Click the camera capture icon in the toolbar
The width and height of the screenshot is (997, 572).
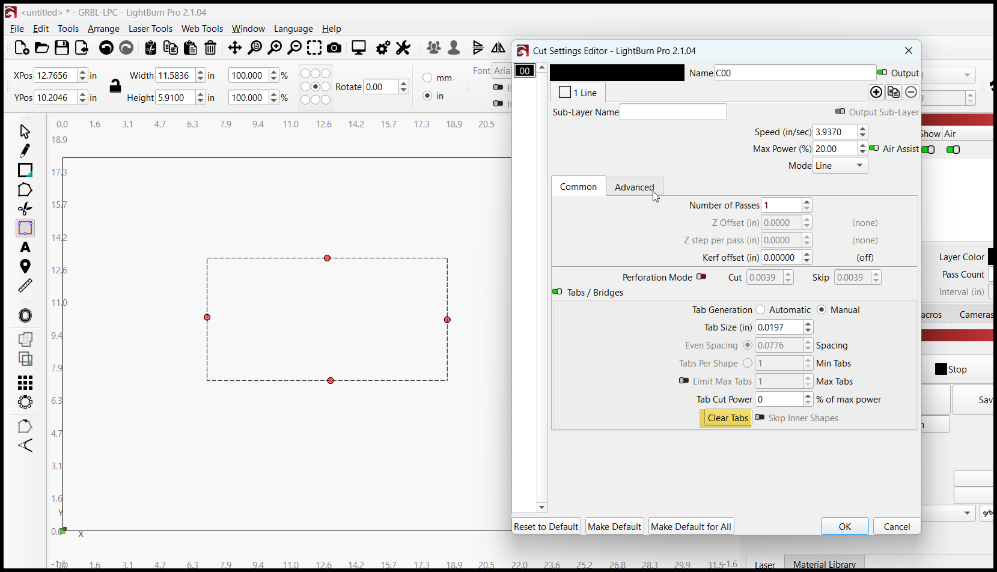335,48
